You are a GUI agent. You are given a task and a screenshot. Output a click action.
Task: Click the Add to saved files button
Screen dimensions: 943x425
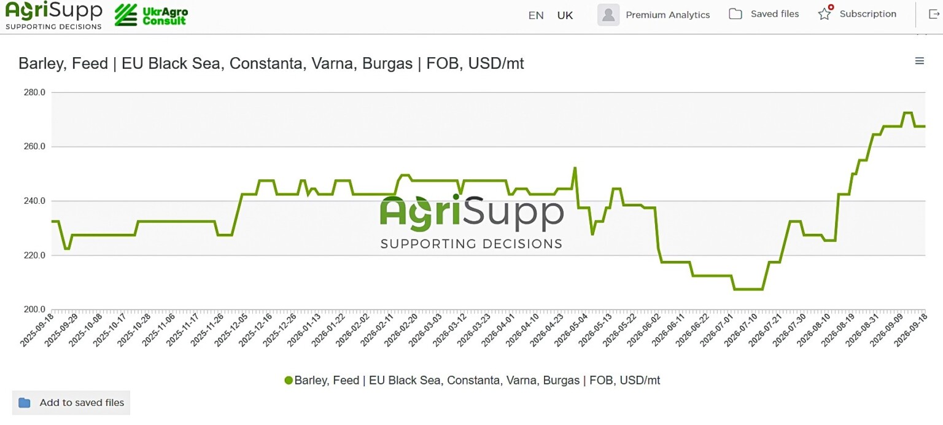(71, 403)
